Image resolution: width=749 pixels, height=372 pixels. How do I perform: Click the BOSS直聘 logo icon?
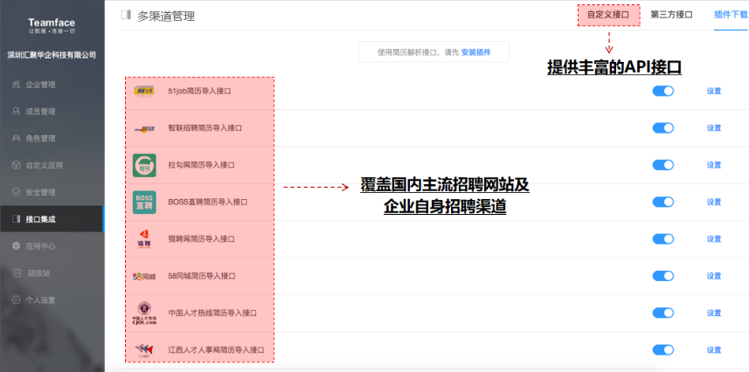coord(144,202)
